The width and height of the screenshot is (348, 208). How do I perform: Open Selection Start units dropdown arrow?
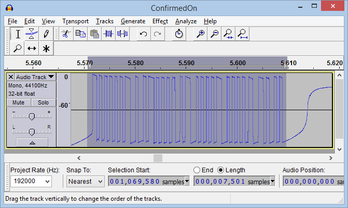187,181
